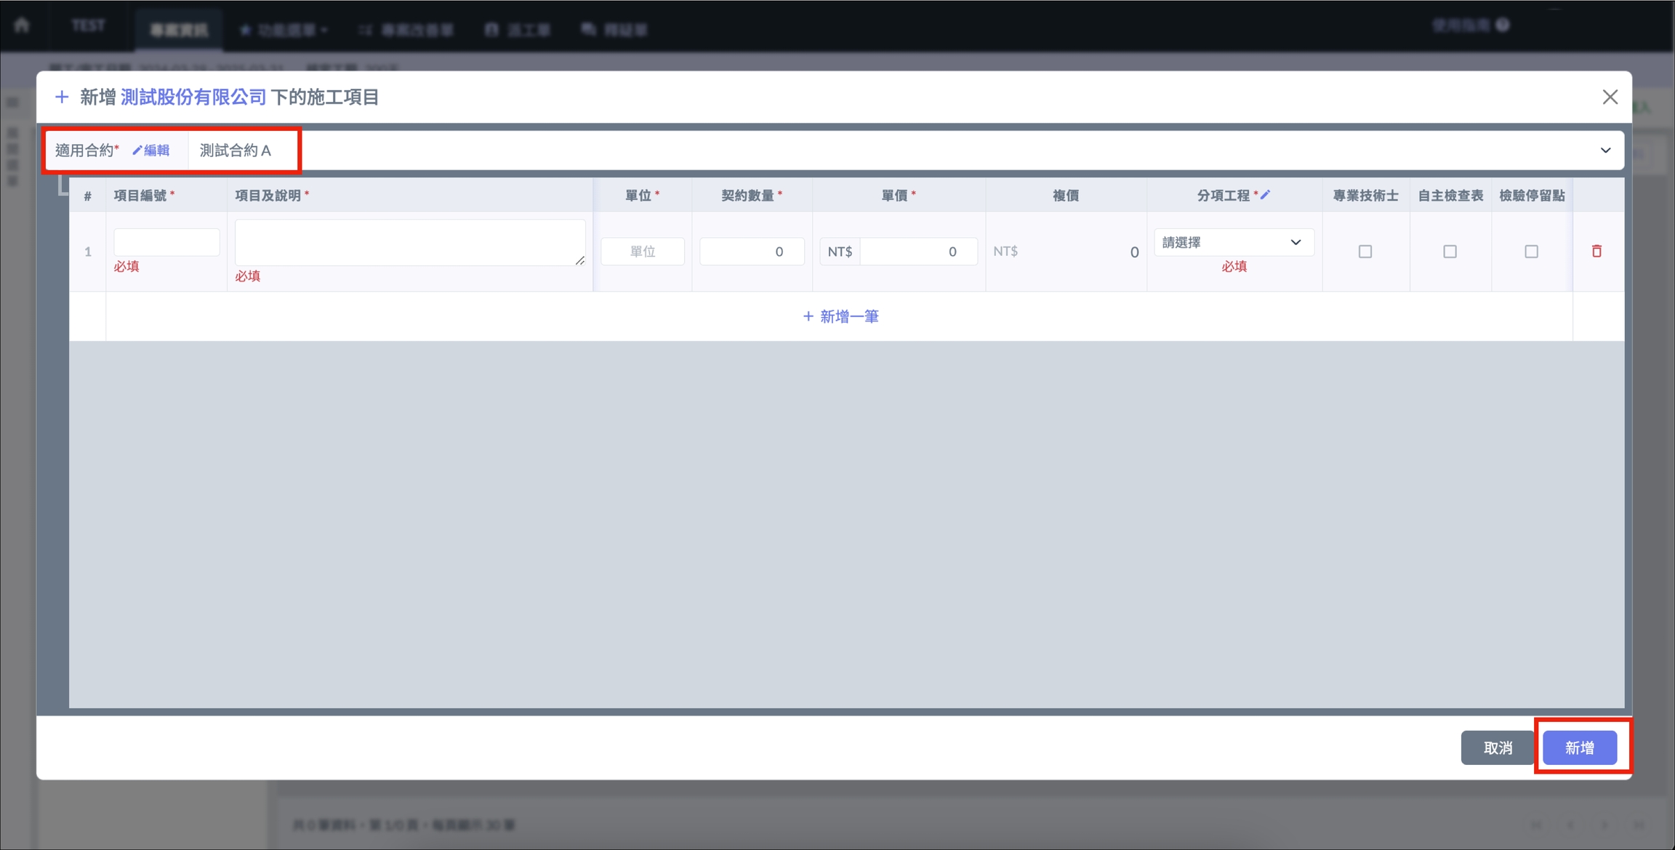
Task: Click the help question mark icon at top right
Action: click(1503, 25)
